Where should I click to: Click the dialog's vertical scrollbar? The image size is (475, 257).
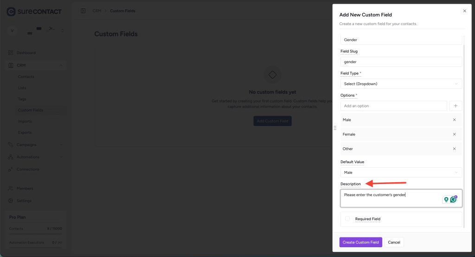464,135
